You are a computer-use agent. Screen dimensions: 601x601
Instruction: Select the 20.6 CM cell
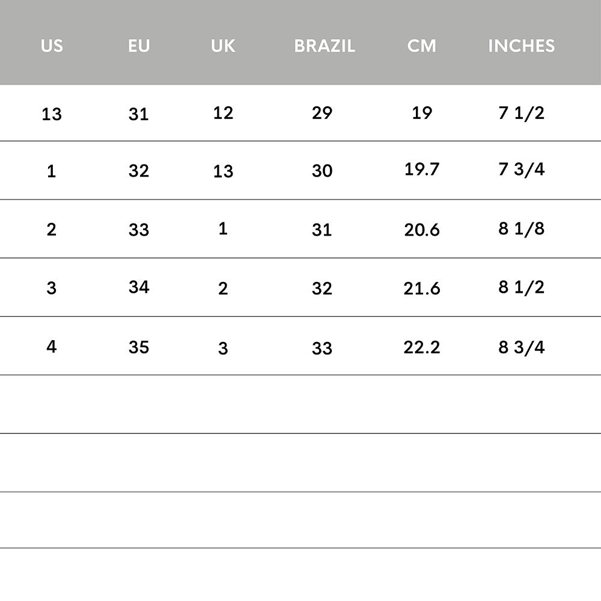pyautogui.click(x=422, y=230)
